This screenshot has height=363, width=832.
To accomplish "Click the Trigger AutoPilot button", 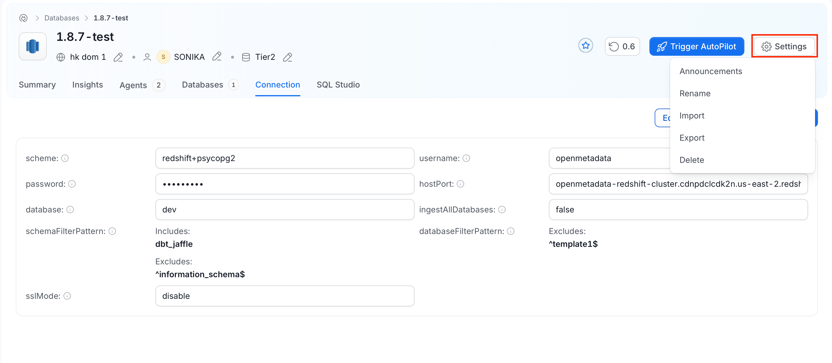I will click(697, 46).
